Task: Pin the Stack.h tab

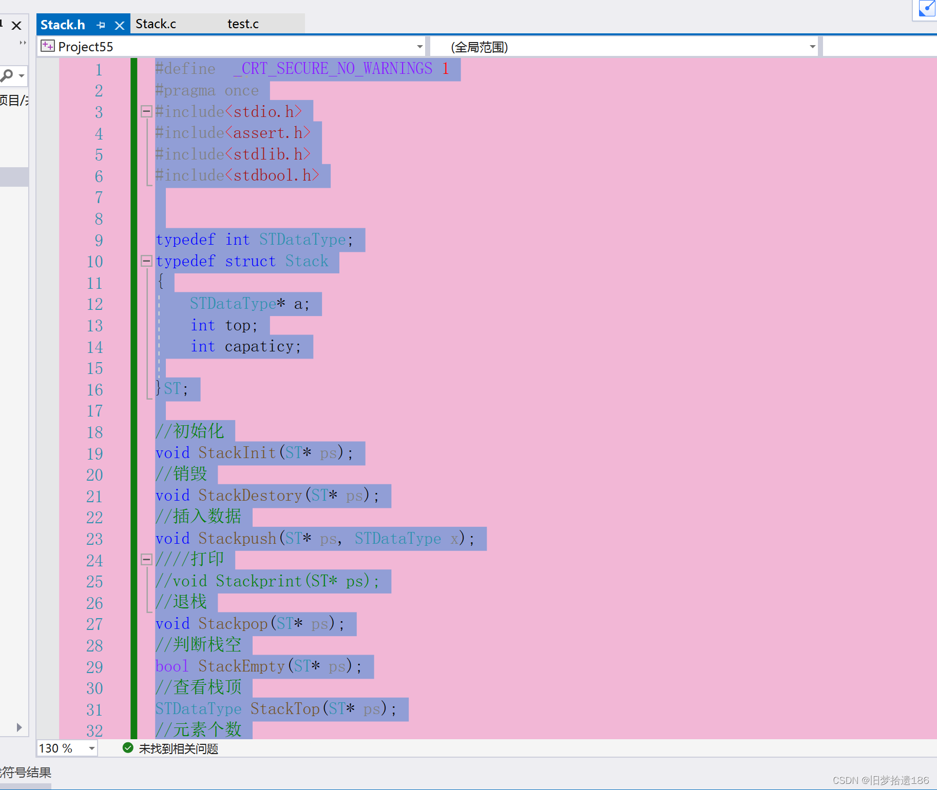Action: coord(101,25)
